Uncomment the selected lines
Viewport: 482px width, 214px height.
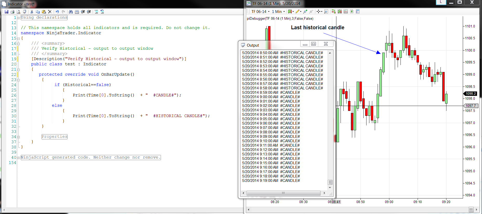[102, 12]
